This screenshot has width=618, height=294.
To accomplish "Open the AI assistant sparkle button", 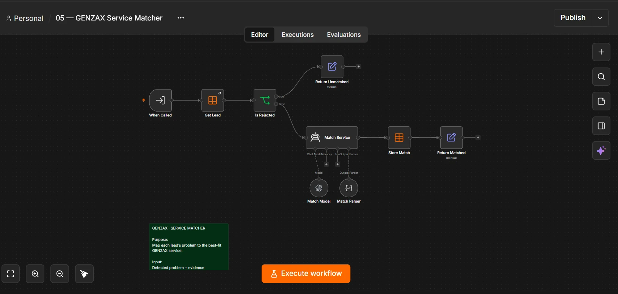I will (x=601, y=151).
